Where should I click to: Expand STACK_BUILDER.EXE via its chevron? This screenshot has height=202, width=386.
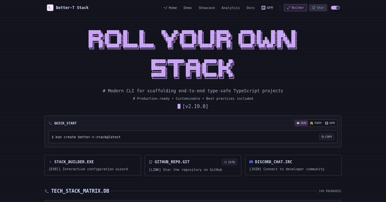pyautogui.click(x=51, y=162)
